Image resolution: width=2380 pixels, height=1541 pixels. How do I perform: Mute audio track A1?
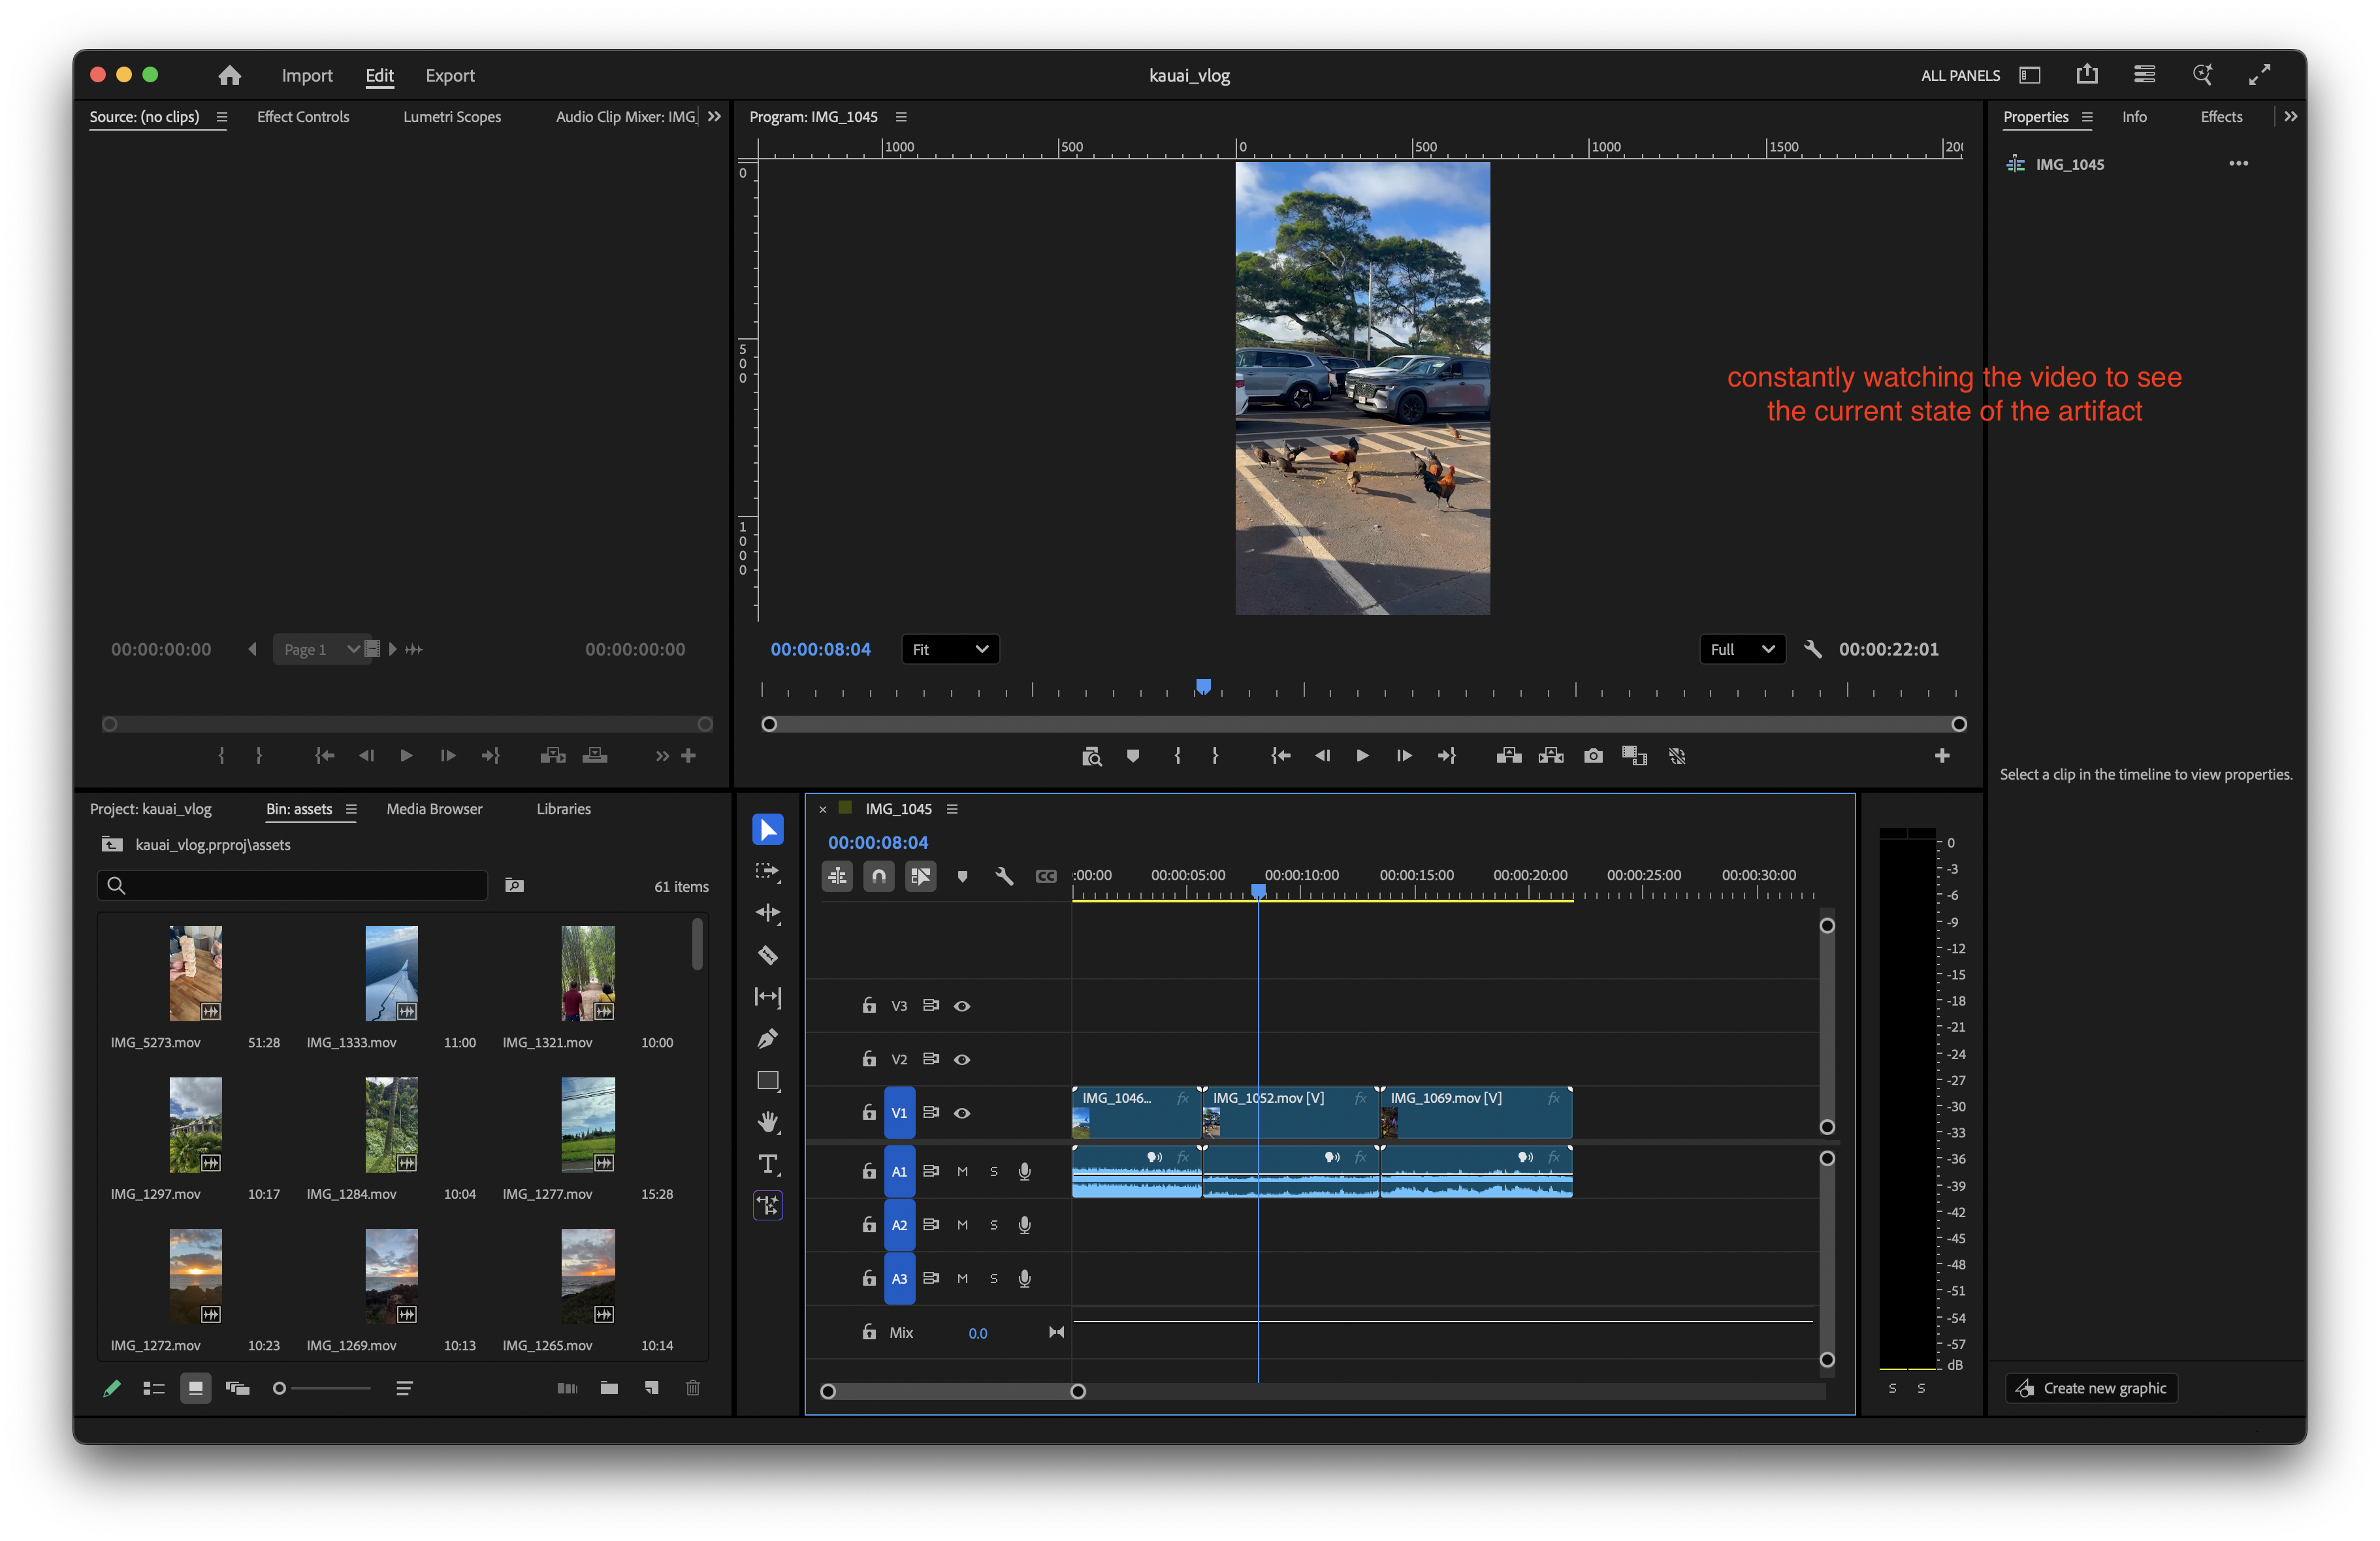coord(962,1171)
